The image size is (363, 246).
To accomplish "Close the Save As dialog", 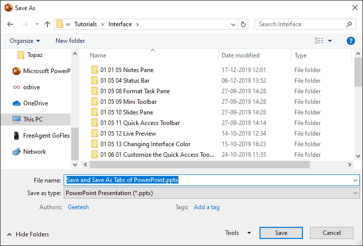I will 354,8.
